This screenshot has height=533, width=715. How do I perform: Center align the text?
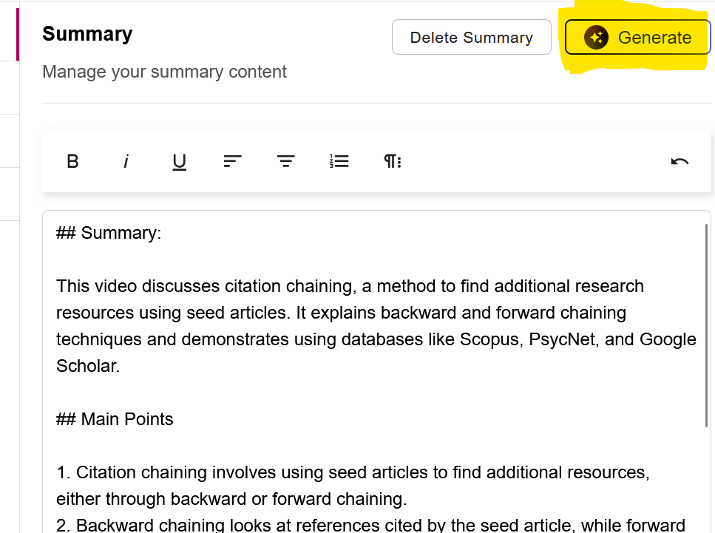pos(286,161)
